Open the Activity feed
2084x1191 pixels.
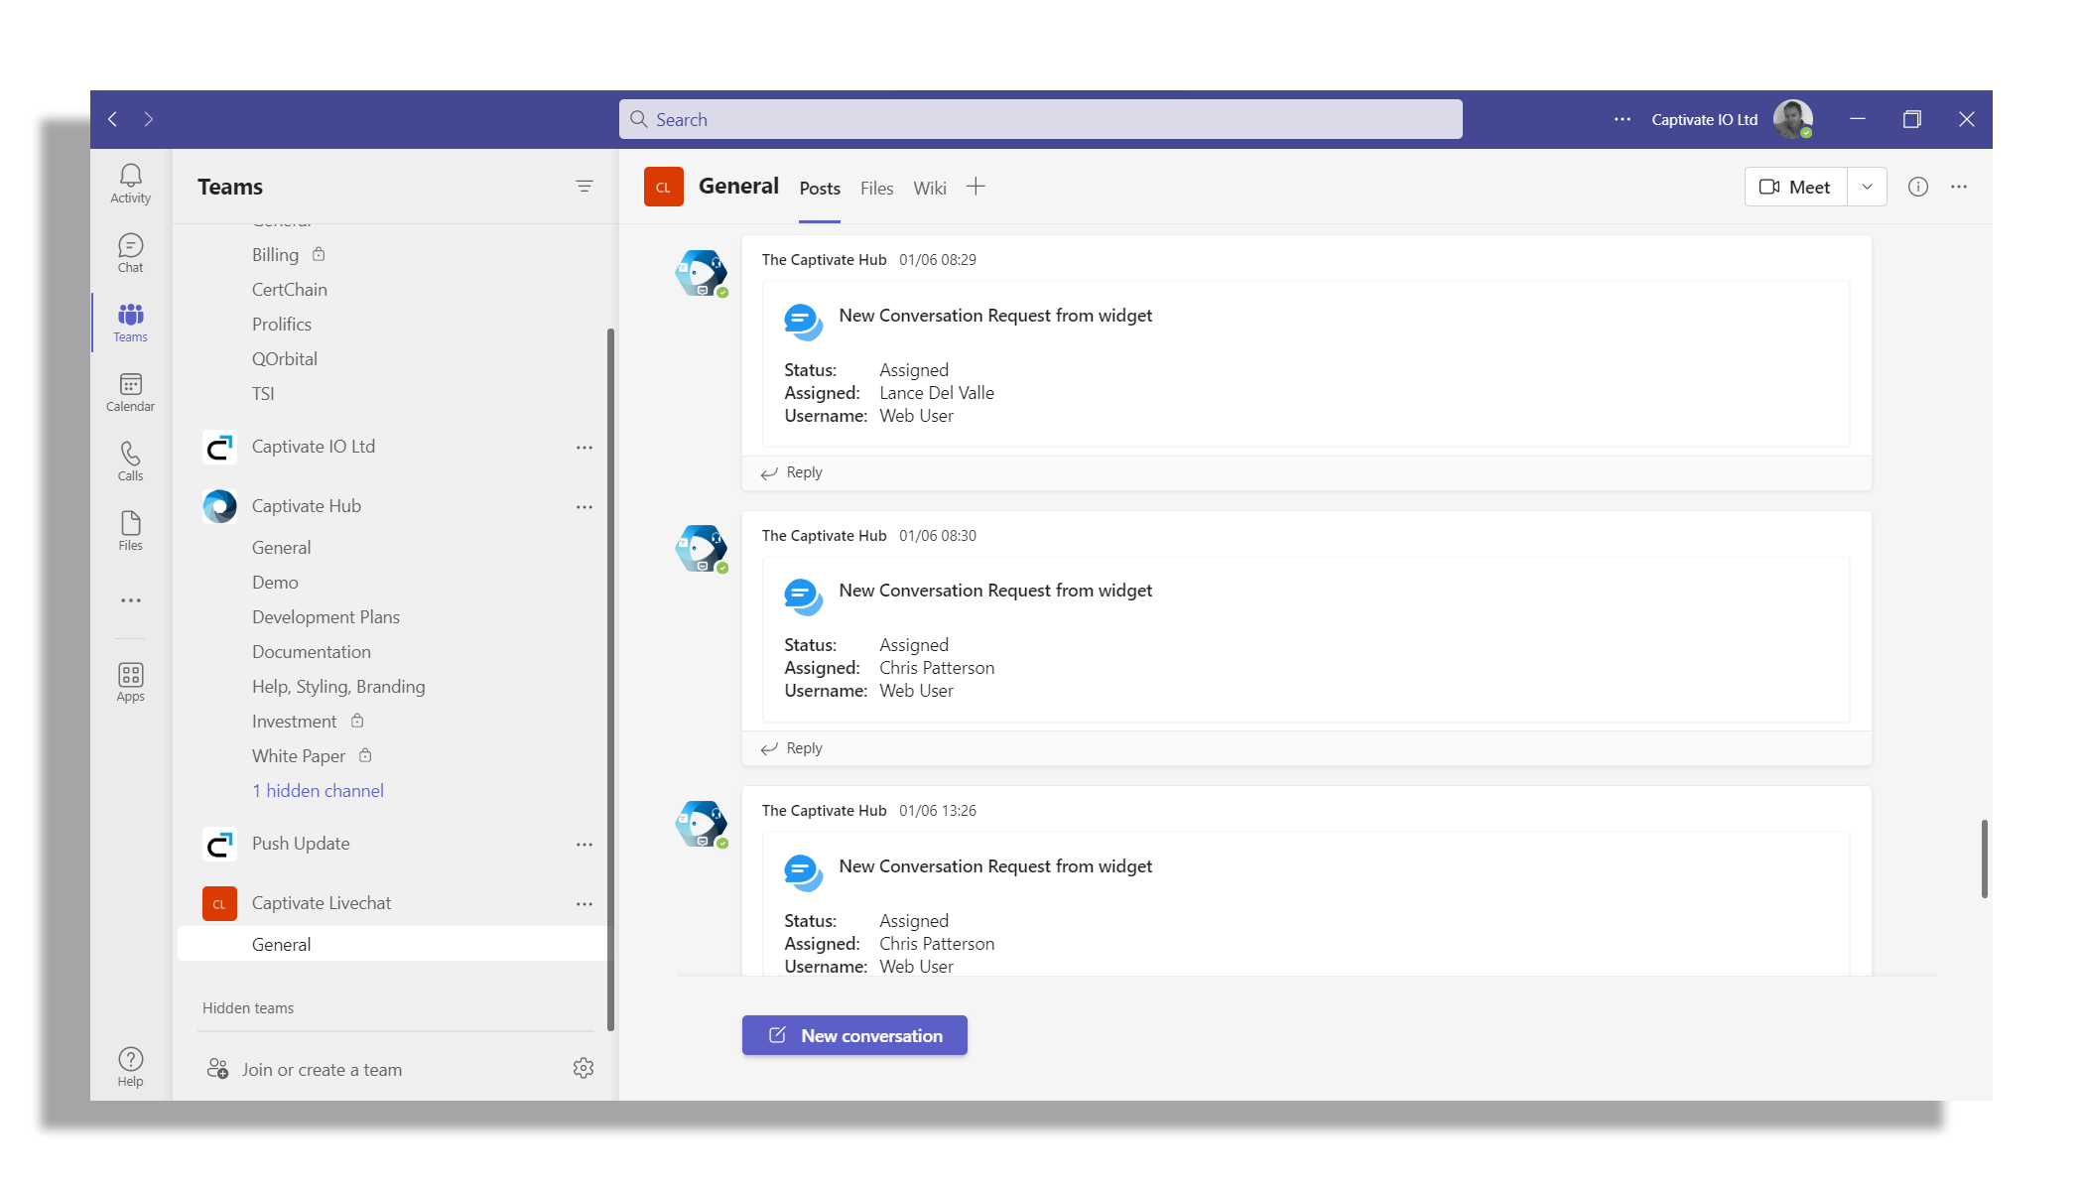[x=130, y=184]
